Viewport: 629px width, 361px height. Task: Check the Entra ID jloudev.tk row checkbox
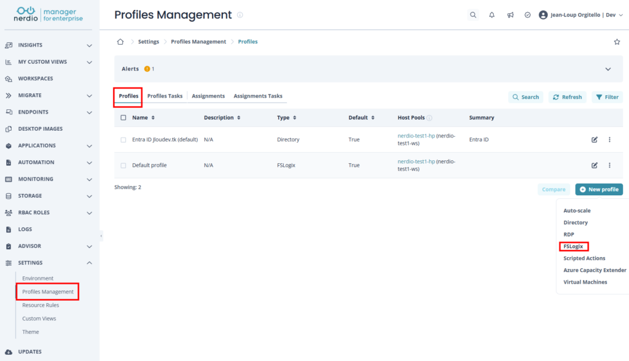pyautogui.click(x=123, y=140)
